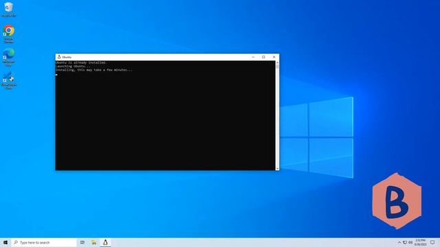Show hidden system tray icons

tap(399, 242)
